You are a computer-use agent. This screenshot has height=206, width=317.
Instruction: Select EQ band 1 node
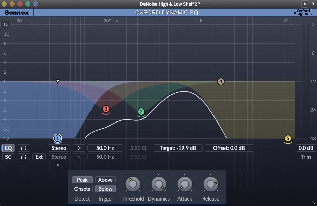58,138
